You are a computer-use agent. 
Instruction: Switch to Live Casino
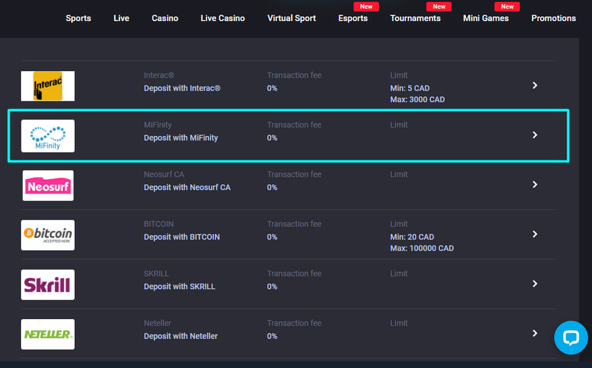223,18
